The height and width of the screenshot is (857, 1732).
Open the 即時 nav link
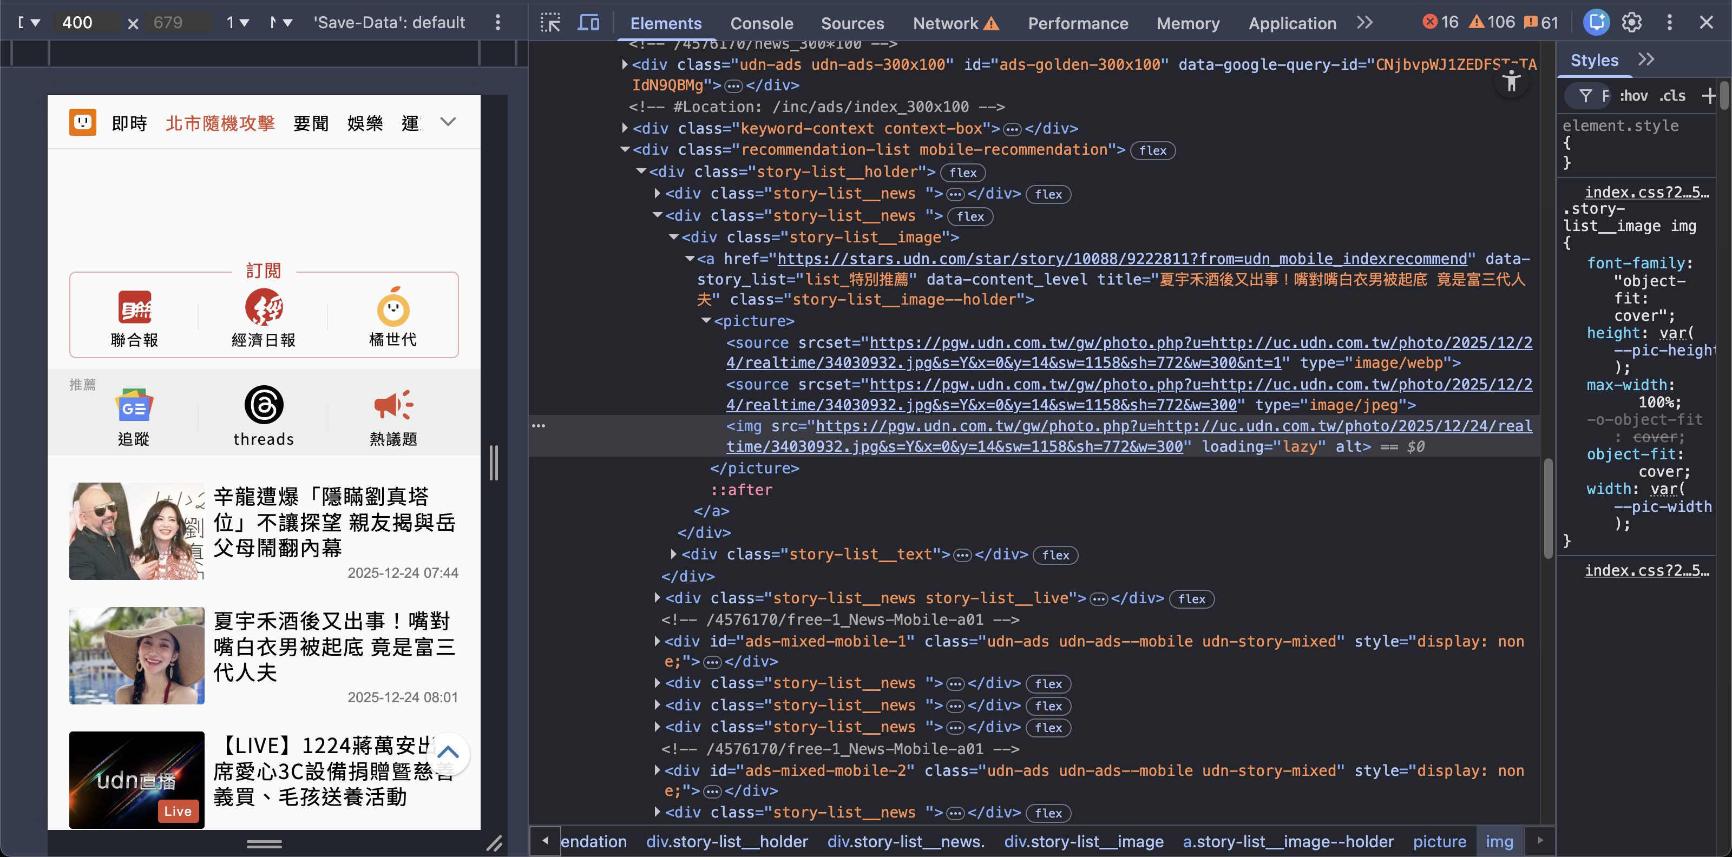pyautogui.click(x=129, y=124)
